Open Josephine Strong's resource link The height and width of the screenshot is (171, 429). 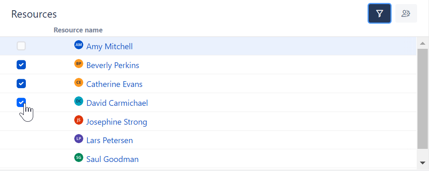[x=116, y=122]
